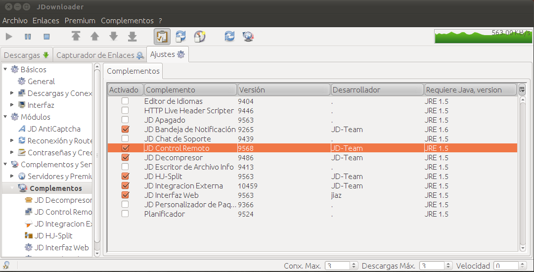
Task: Select General in the settings tree
Action: point(41,82)
